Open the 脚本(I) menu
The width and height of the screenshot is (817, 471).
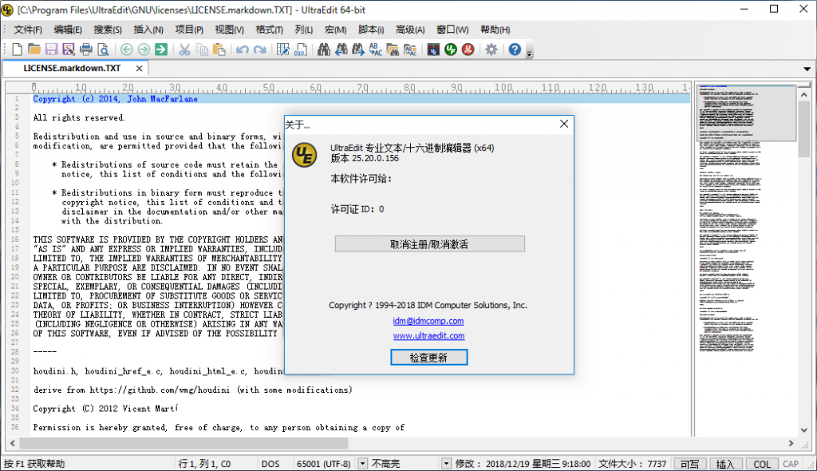pyautogui.click(x=371, y=30)
